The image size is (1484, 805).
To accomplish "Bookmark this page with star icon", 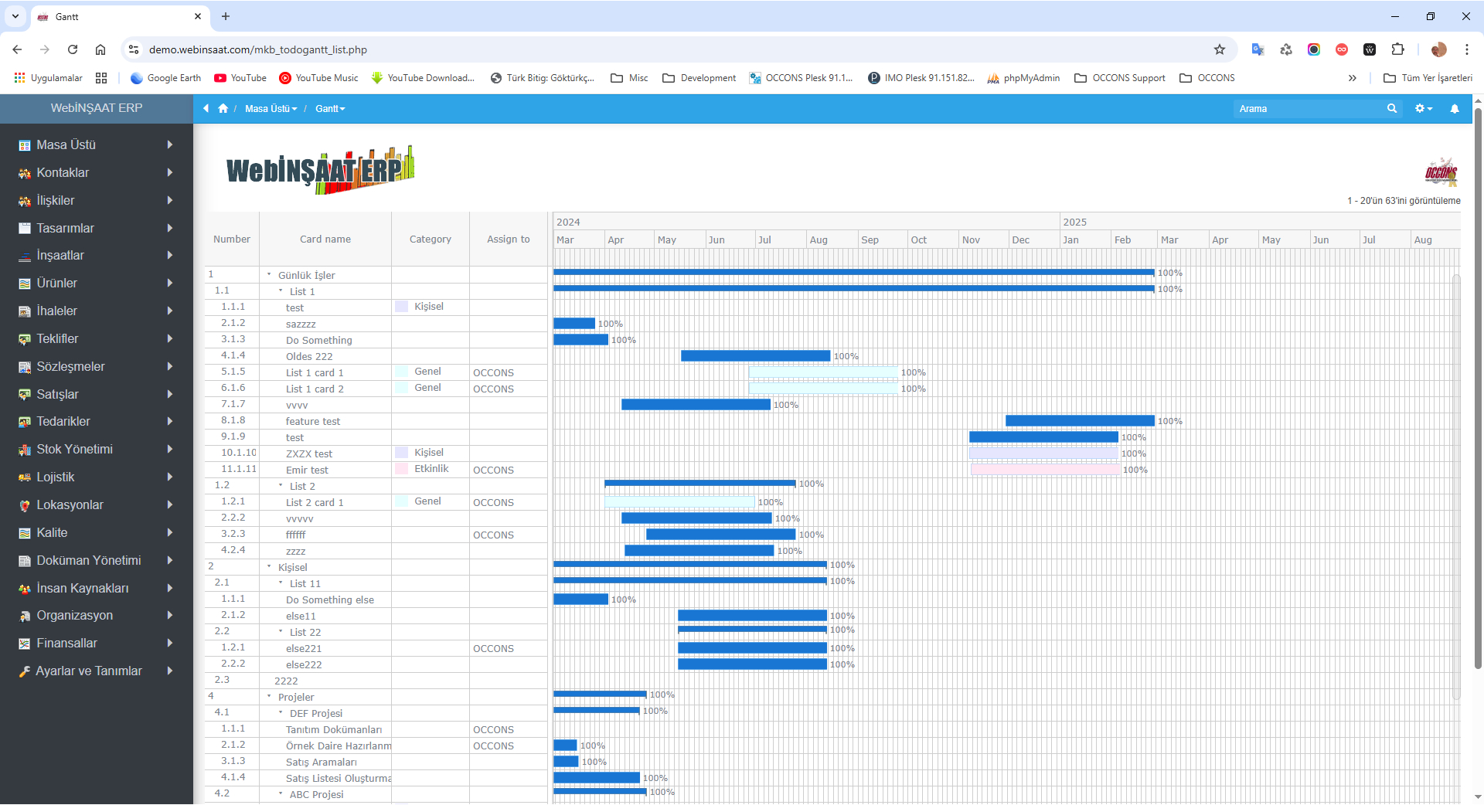I will (x=1219, y=49).
